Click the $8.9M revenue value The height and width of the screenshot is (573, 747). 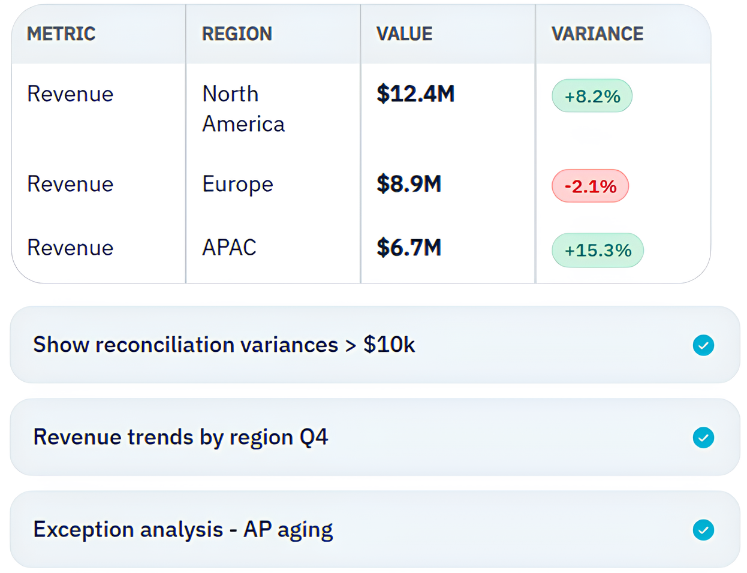pyautogui.click(x=409, y=184)
